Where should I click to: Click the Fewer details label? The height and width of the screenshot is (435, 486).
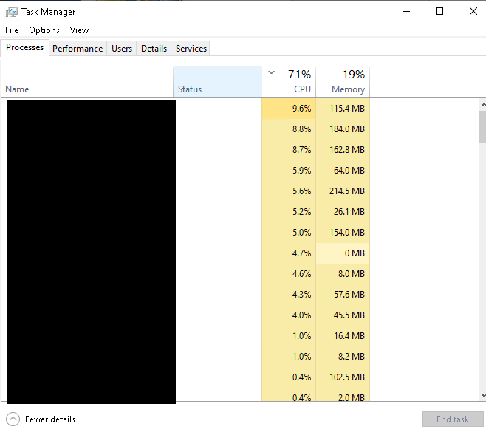[50, 419]
